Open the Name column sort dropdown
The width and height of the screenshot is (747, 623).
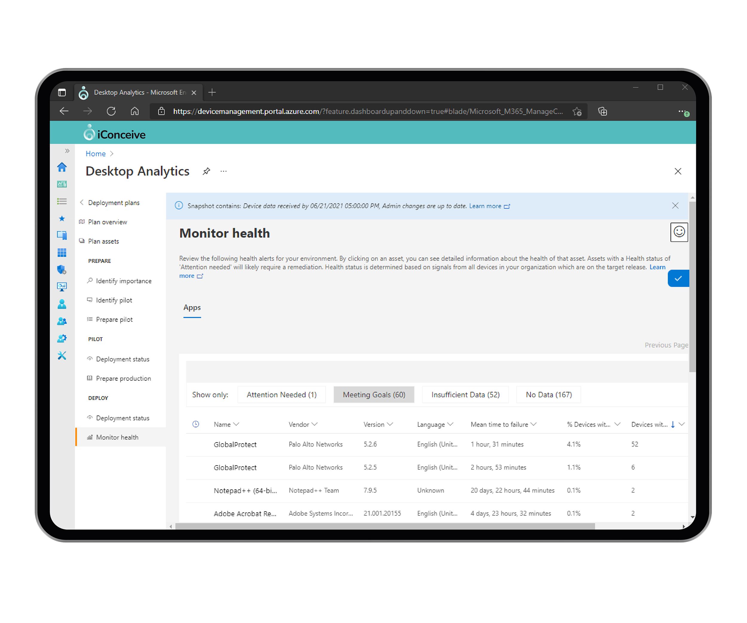point(236,424)
